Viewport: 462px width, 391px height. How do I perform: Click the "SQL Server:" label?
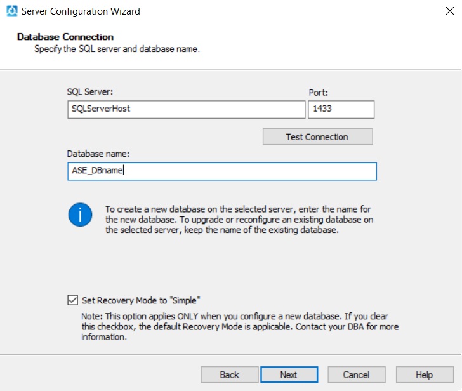coord(89,92)
